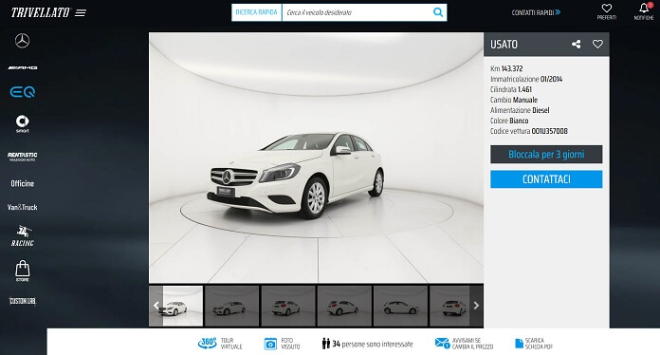Select the smart brand icon
The height and width of the screenshot is (355, 660).
click(x=23, y=123)
